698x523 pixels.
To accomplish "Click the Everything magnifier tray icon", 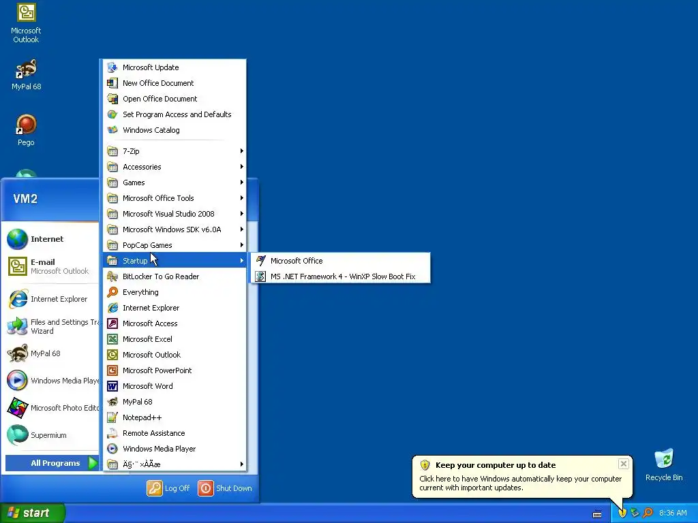I will click(648, 513).
